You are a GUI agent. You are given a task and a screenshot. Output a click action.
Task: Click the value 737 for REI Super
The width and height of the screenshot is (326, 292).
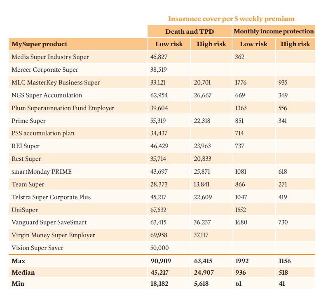click(239, 146)
